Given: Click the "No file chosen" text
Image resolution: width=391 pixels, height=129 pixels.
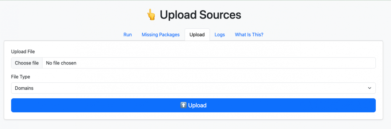Looking at the screenshot, I should pos(61,63).
